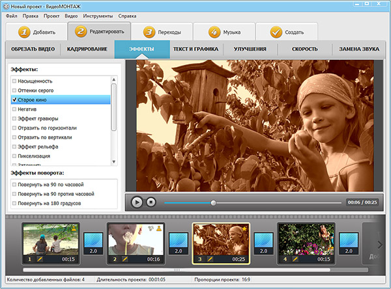Go to step 4 Музыка tab

click(x=224, y=32)
